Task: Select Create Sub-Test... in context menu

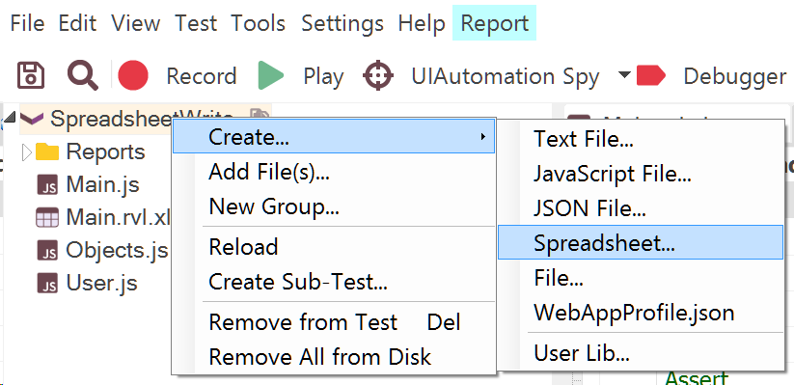Action: [298, 282]
